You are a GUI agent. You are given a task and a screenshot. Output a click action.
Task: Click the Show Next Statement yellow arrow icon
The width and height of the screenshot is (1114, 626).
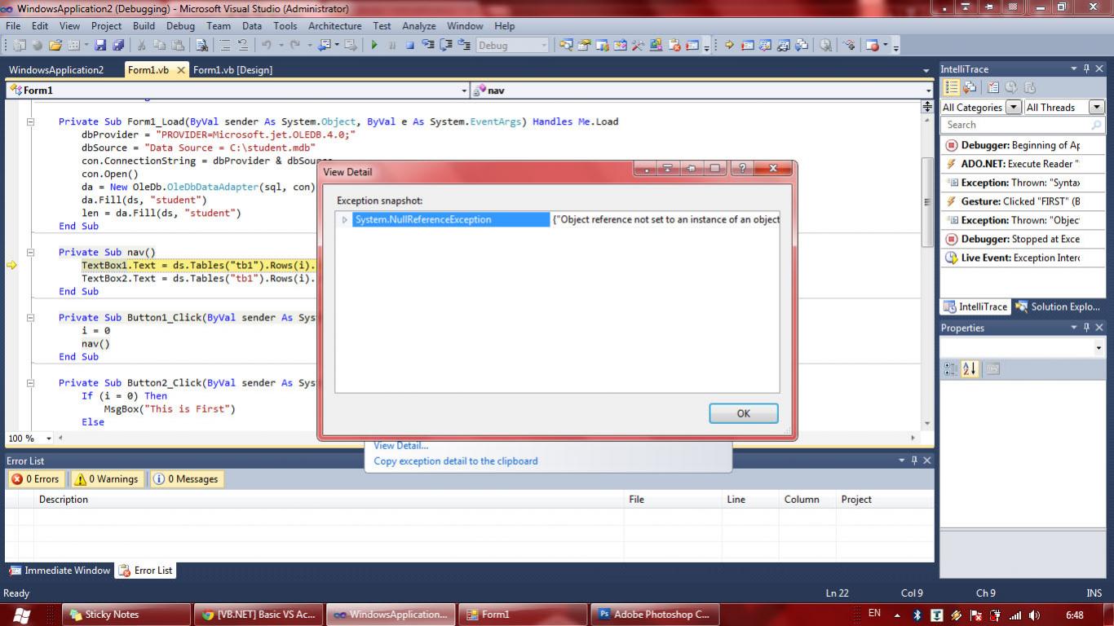tap(729, 46)
